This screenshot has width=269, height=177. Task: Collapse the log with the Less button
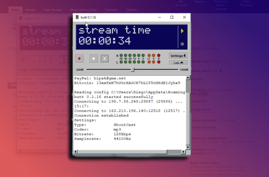pos(178,63)
